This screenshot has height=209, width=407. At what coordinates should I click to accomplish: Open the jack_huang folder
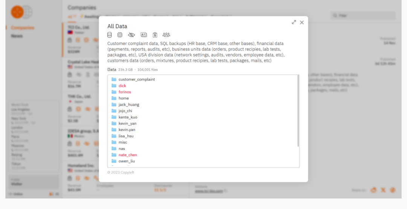click(129, 104)
